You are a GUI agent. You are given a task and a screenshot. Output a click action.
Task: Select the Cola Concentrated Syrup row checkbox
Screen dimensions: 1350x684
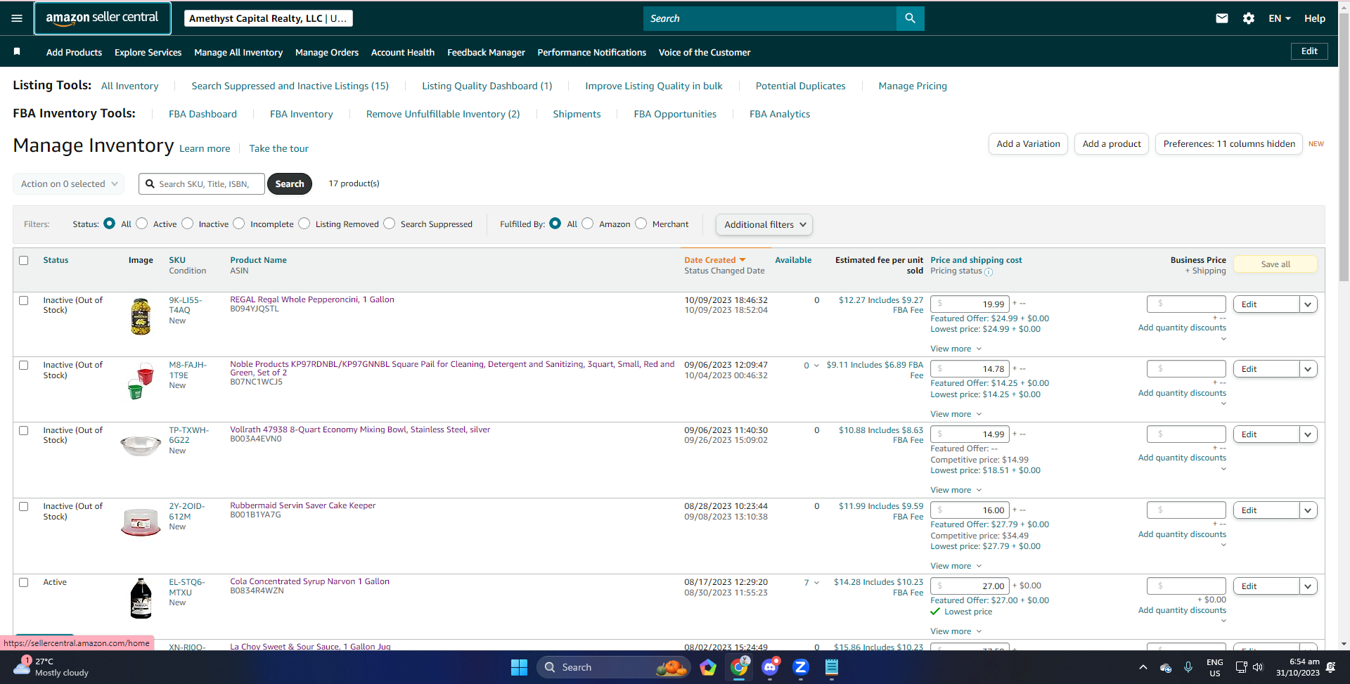23,582
